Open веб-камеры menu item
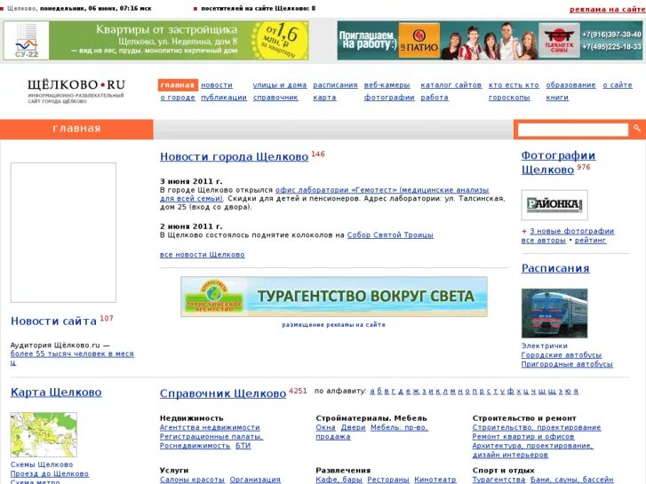This screenshot has width=646, height=484. (387, 85)
